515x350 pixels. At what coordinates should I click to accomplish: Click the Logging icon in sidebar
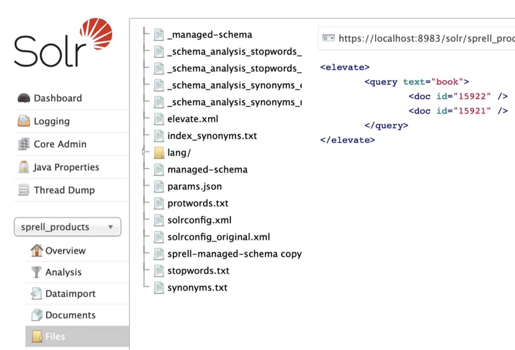(24, 121)
